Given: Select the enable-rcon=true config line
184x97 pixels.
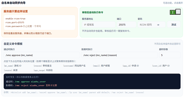Looking at the screenshot, I should (x=15, y=19).
